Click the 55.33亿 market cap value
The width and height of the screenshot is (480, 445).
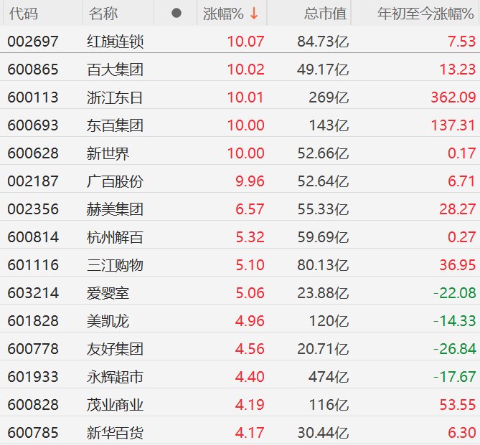tap(323, 209)
